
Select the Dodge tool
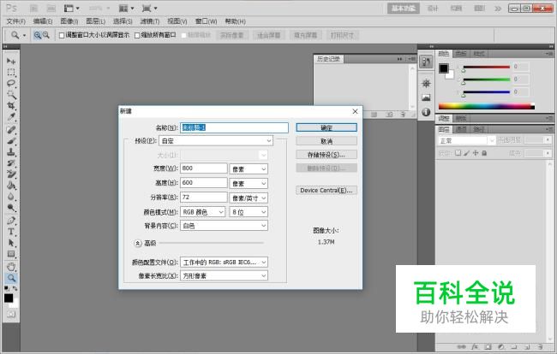click(11, 208)
